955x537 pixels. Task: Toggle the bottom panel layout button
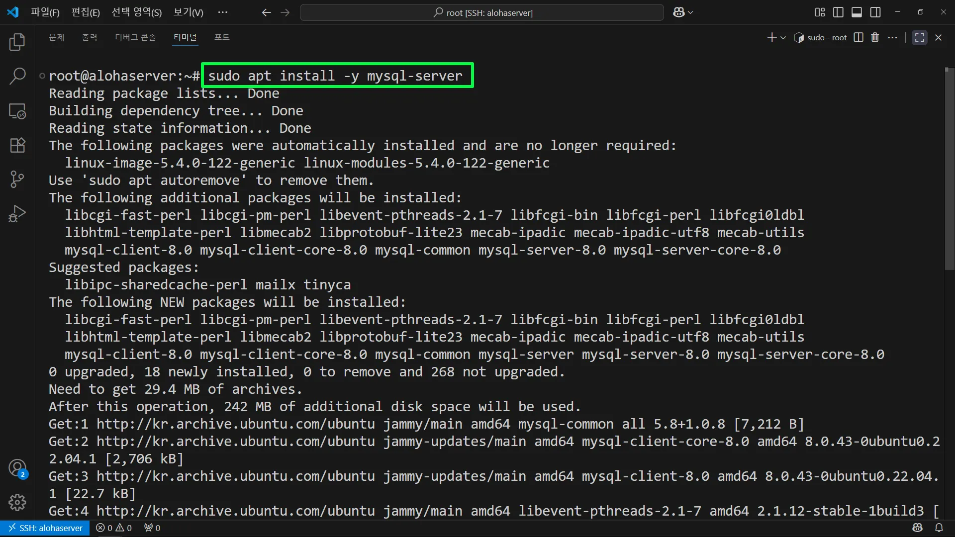(857, 12)
